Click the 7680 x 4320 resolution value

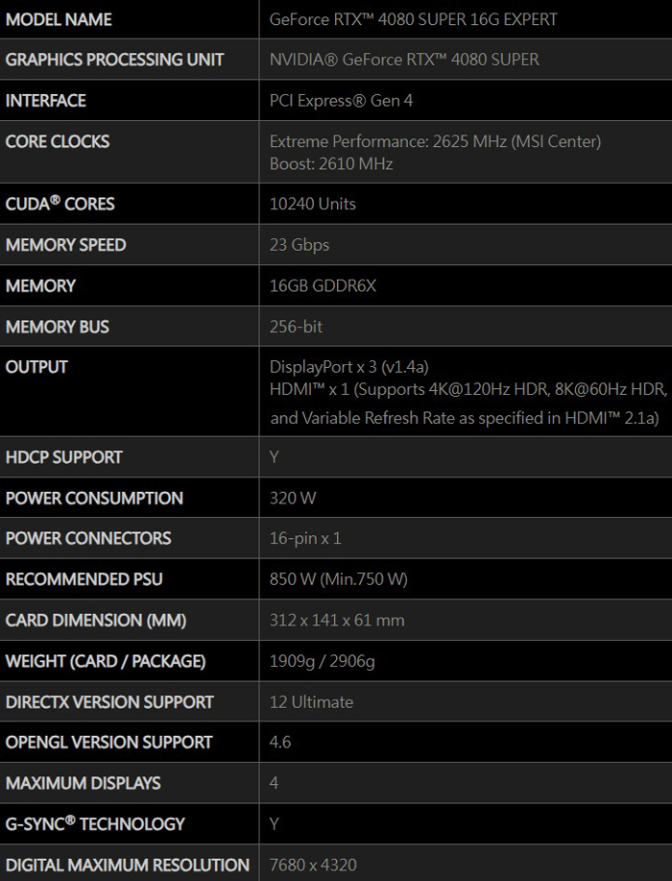(313, 865)
